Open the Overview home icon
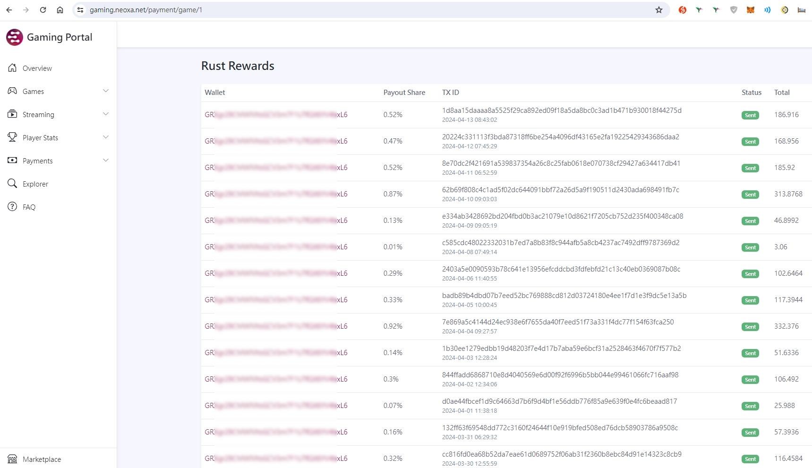812x468 pixels. (12, 68)
